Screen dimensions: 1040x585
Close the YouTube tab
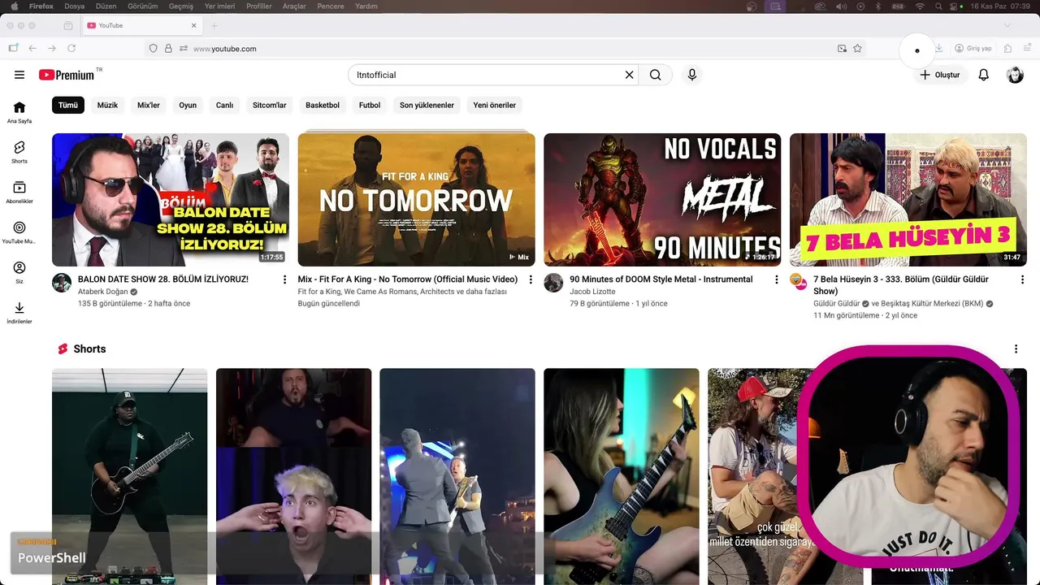[x=194, y=25]
